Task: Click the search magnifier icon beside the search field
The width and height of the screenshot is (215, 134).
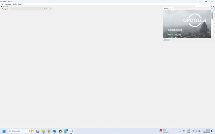Action: [211, 6]
